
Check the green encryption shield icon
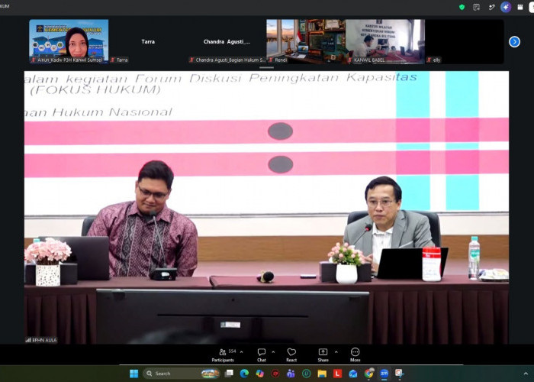coord(462,7)
